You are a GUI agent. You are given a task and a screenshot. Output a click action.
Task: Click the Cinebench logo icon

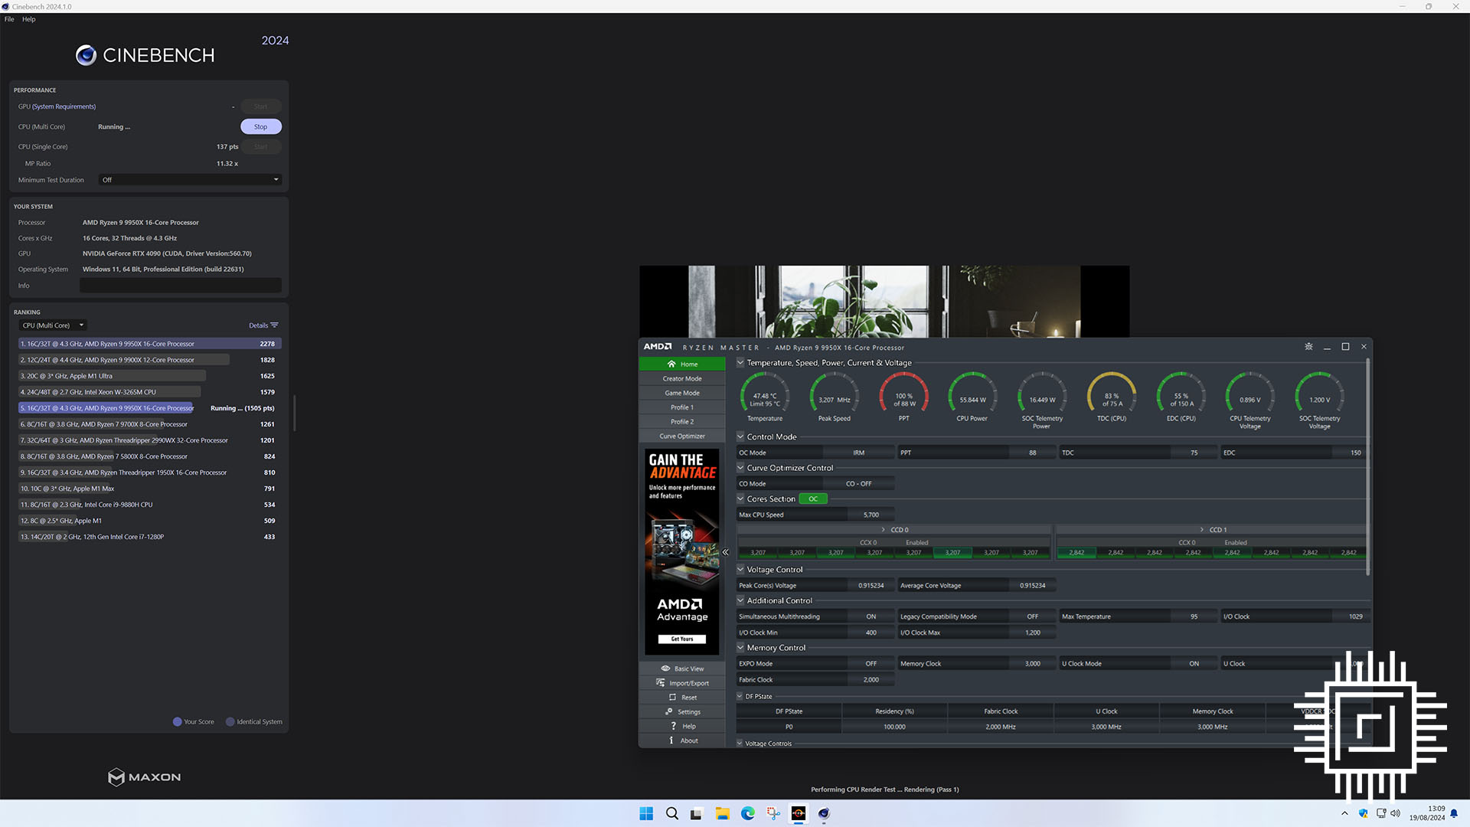point(86,55)
